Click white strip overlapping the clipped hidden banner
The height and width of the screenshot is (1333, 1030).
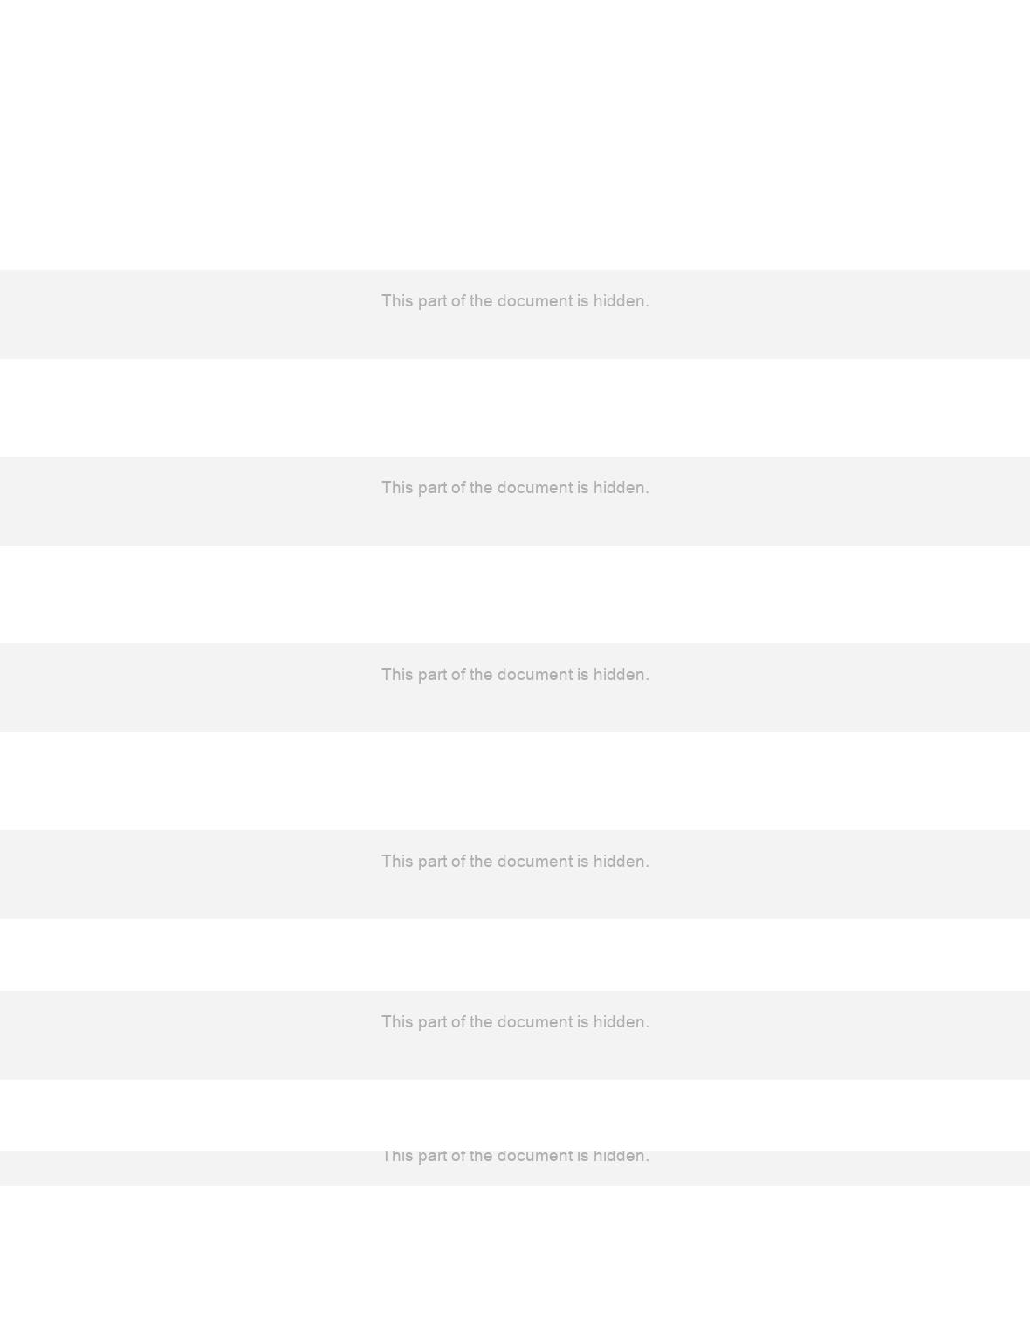tap(515, 1116)
